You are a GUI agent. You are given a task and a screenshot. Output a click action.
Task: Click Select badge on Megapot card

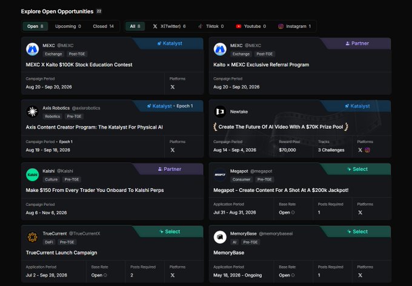(357, 169)
